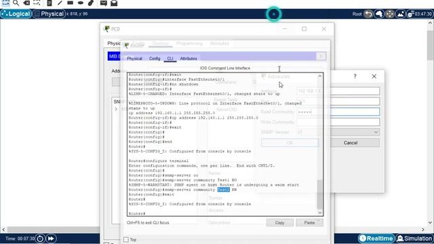Click workspace vertical scrollbar down arrow
The image size is (434, 244).
click(x=430, y=222)
